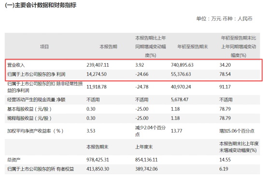The height and width of the screenshot is (178, 267).
Task: Select the value 14,274.50
Action: [x=97, y=74]
